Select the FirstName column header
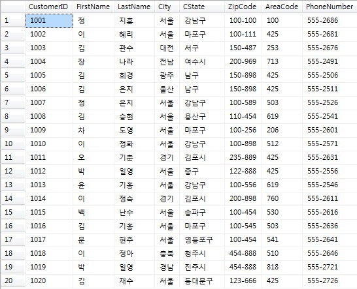The image size is (357, 289). (x=93, y=7)
